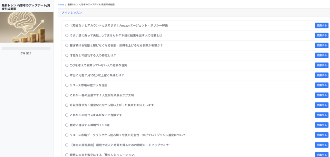Viewport: 330px width, 157px height.
Task: Toggle completion circle for うまい話に乗って失敗 lesson
Action: 67,36
